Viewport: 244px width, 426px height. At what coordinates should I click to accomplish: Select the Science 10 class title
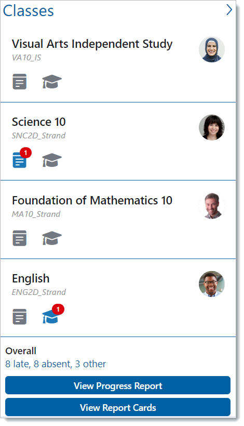[39, 122]
